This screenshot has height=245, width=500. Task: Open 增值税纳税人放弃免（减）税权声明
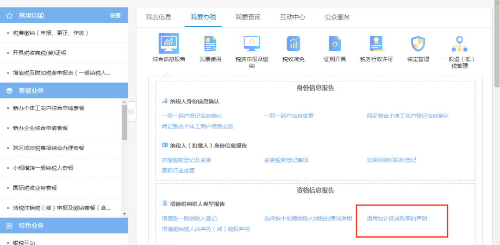(206, 229)
